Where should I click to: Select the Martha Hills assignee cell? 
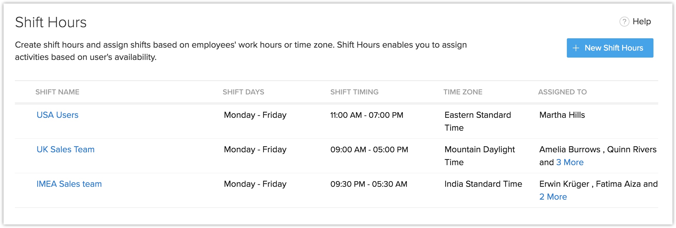click(562, 115)
